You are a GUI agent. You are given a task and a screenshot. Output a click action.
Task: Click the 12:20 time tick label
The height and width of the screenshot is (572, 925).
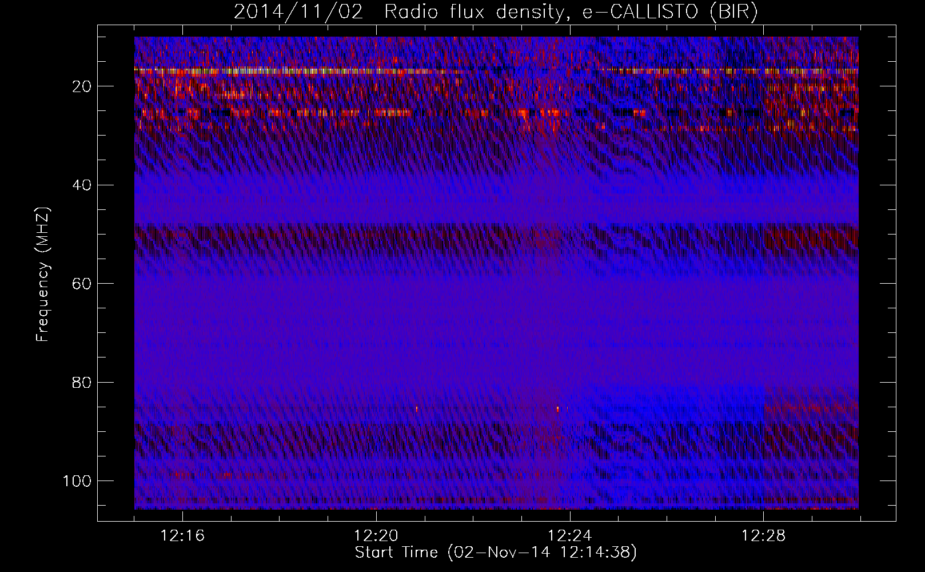376,536
